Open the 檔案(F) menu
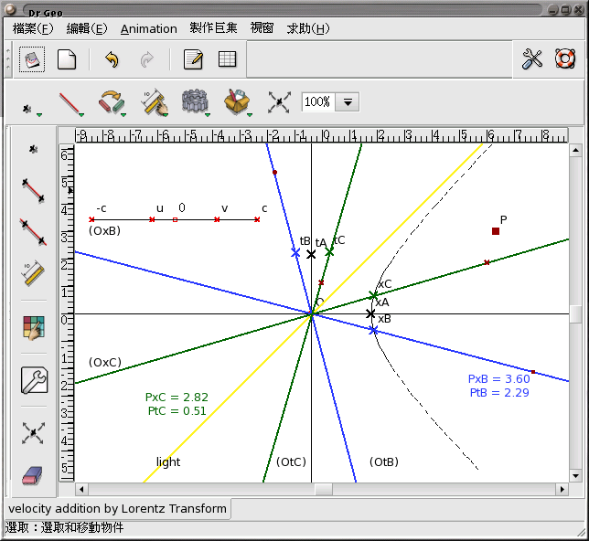This screenshot has height=541, width=589. [x=33, y=28]
